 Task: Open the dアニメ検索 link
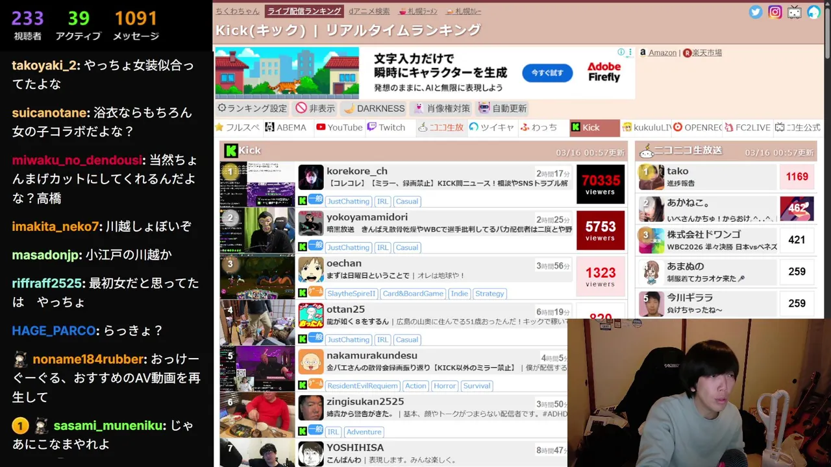click(x=369, y=11)
